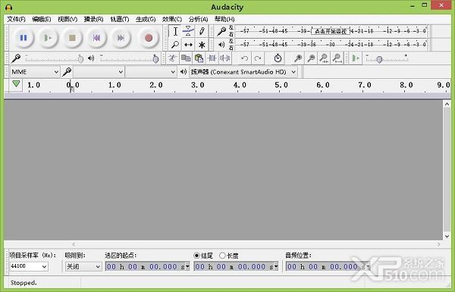This screenshot has width=455, height=292.
Task: Open audio position time format arrow
Action: pos(368,266)
